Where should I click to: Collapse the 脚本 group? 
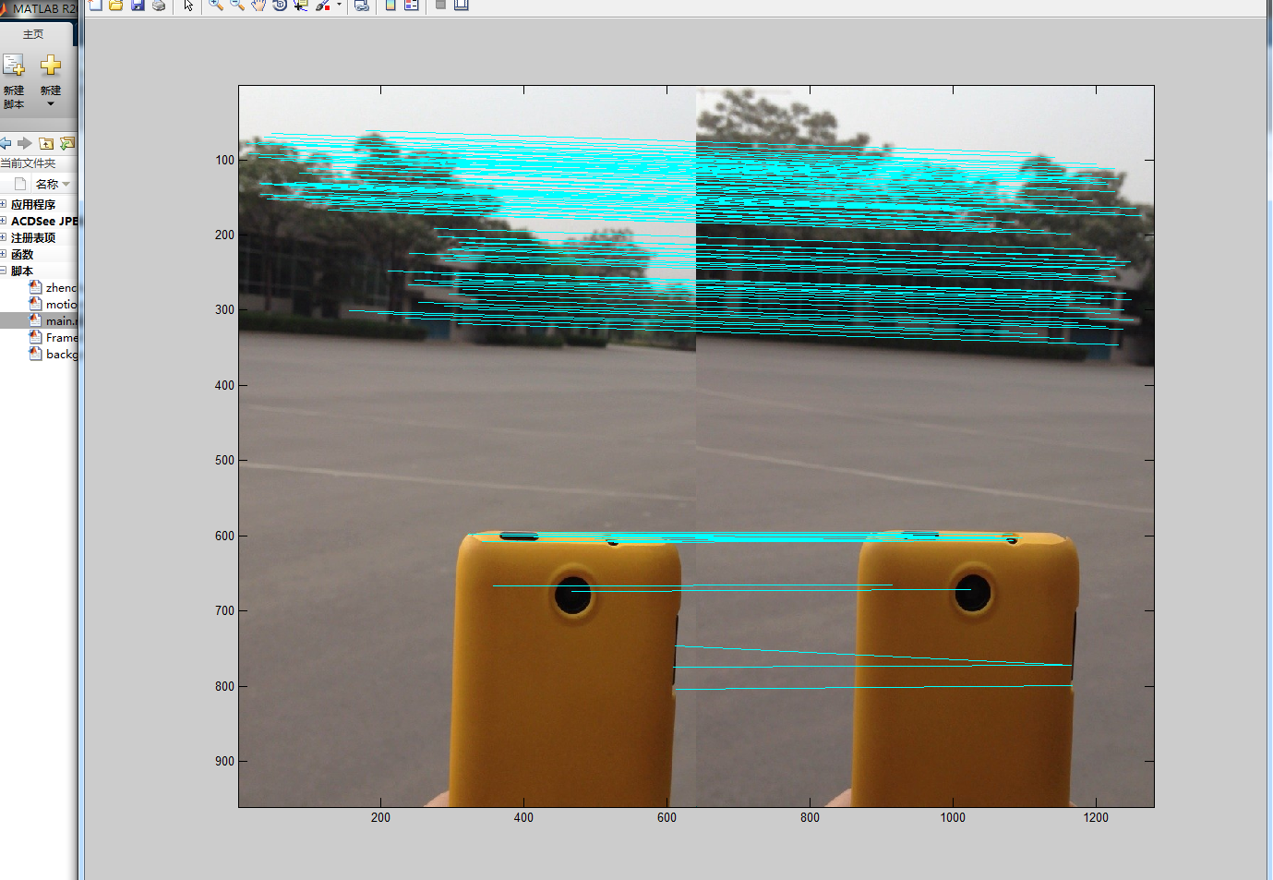(x=4, y=271)
